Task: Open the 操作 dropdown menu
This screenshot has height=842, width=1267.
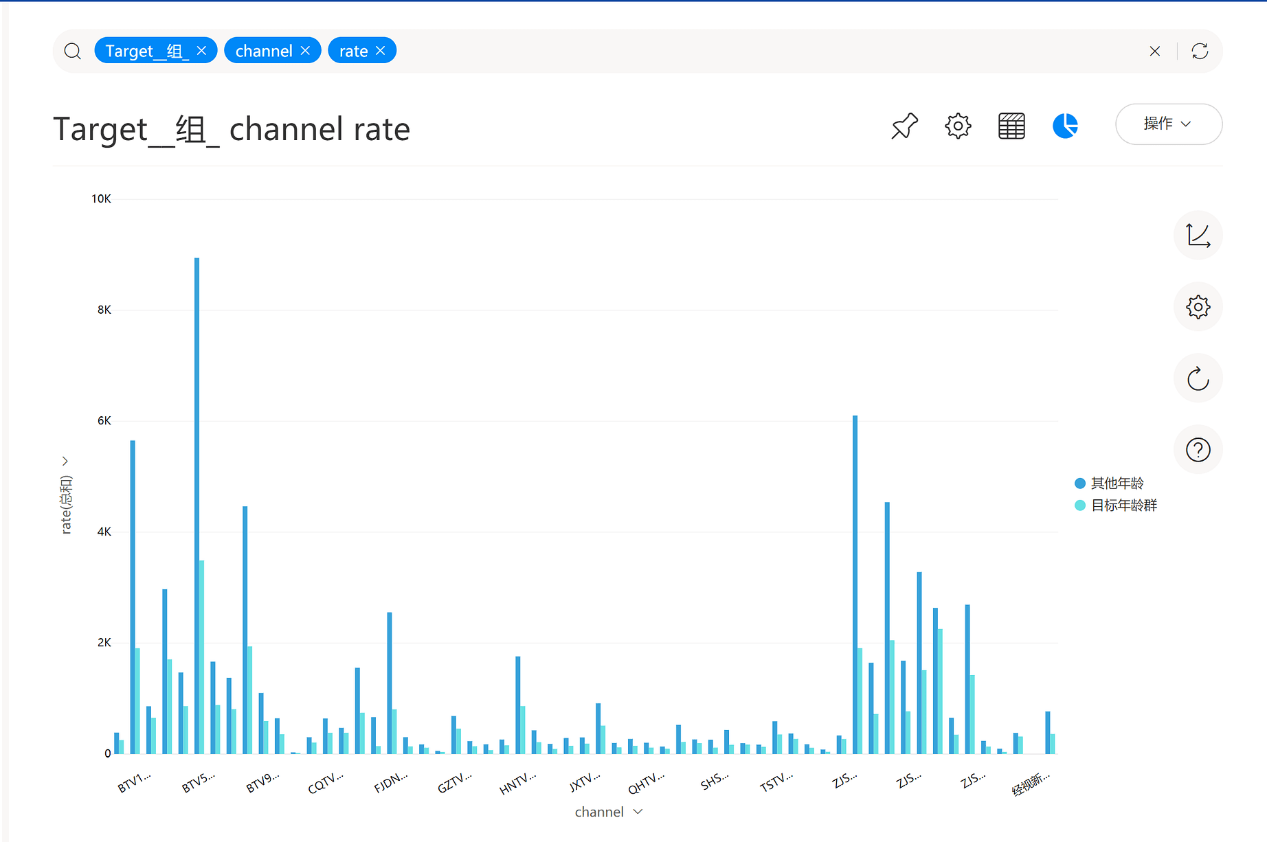Action: [x=1168, y=124]
